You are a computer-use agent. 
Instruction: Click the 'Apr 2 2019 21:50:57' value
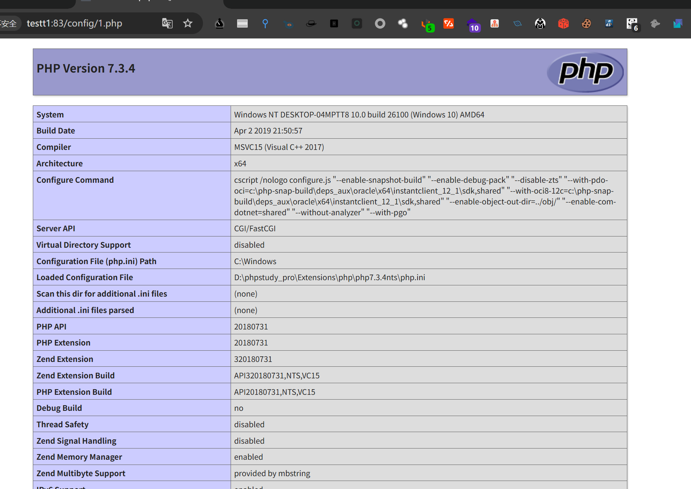[x=268, y=131]
